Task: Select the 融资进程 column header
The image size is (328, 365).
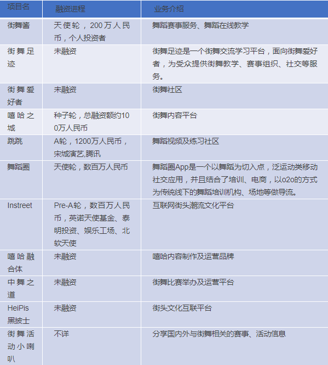Action: (92, 9)
